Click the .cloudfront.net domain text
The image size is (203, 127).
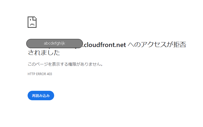point(104,45)
